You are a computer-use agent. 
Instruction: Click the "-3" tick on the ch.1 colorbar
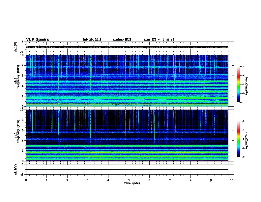point(243,66)
